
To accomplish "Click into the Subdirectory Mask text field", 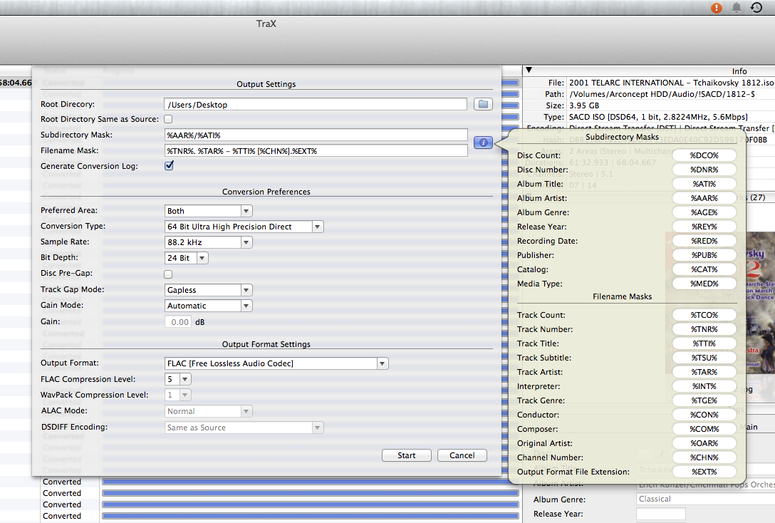I will click(x=316, y=135).
